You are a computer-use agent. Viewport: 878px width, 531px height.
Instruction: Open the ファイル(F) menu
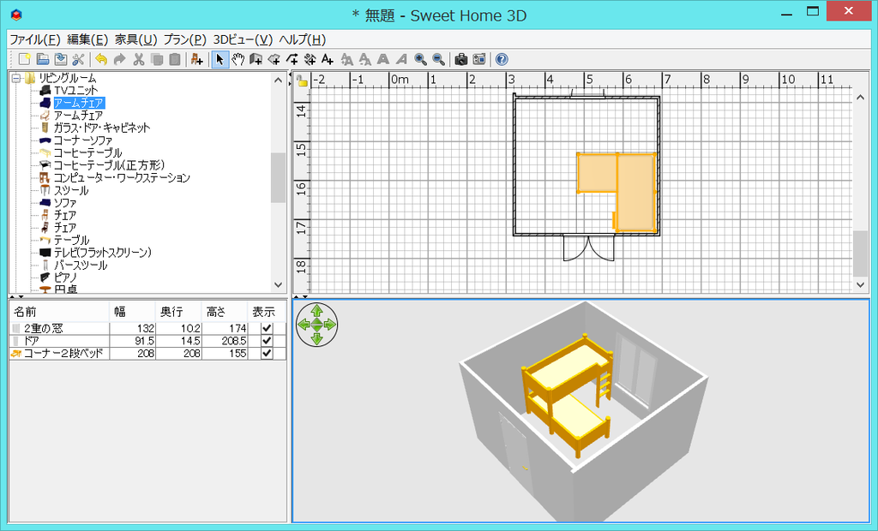pyautogui.click(x=34, y=39)
